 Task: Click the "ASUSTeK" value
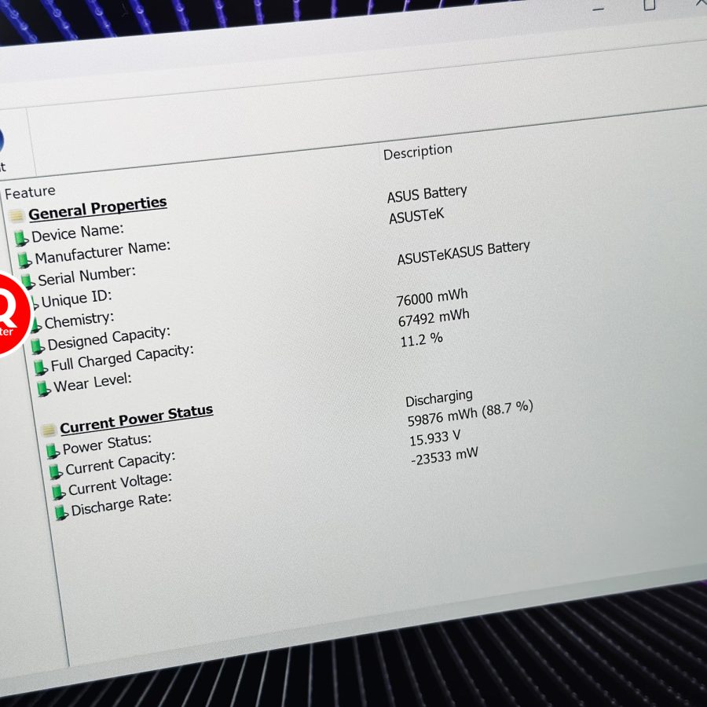pyautogui.click(x=416, y=216)
